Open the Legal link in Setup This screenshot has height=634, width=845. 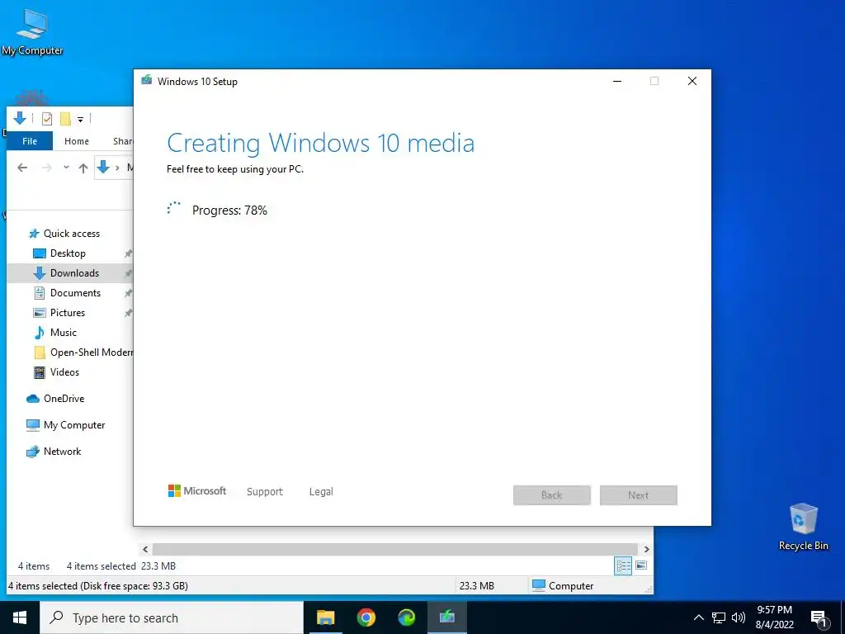click(321, 492)
